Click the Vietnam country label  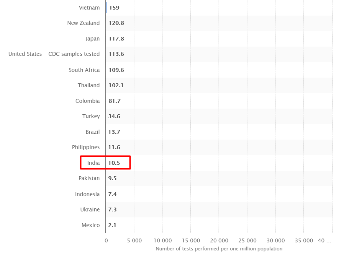89,8
